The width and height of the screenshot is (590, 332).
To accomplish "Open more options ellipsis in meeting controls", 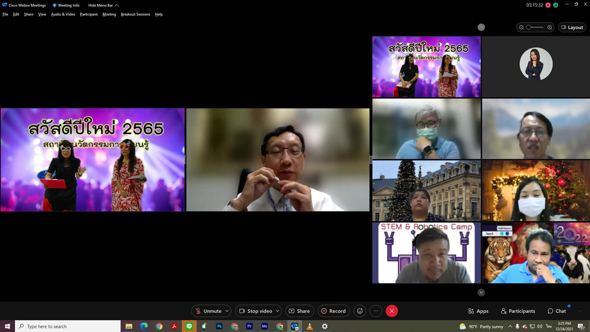I will pyautogui.click(x=376, y=311).
